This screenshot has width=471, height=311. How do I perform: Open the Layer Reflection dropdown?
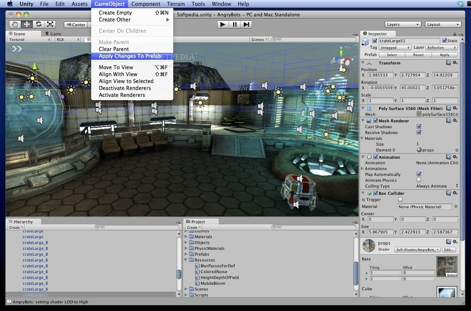(x=441, y=48)
